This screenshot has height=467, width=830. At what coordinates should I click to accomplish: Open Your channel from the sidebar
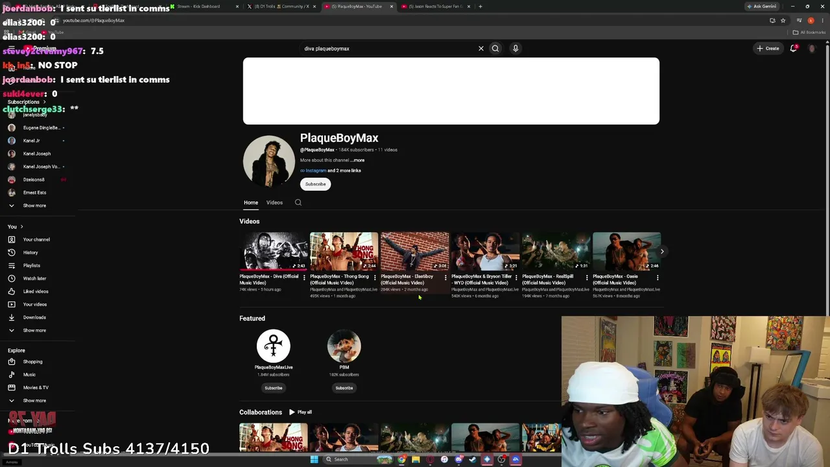tap(36, 239)
